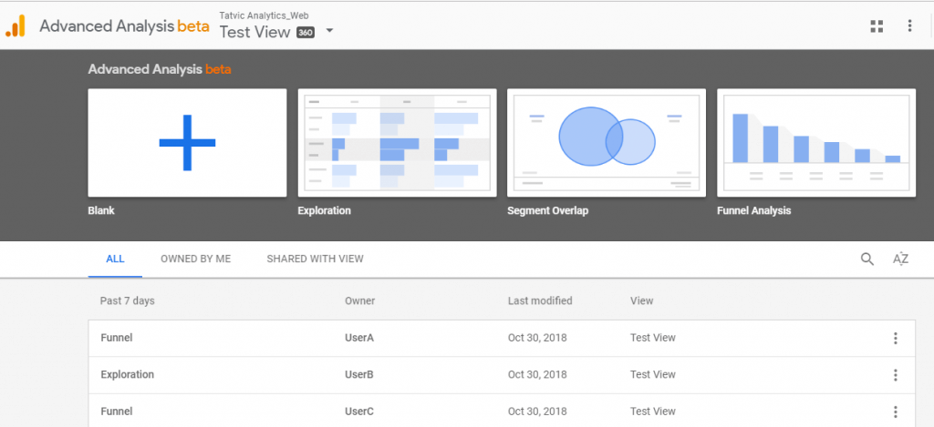
Task: Open the apps grid icon
Action: tap(877, 26)
